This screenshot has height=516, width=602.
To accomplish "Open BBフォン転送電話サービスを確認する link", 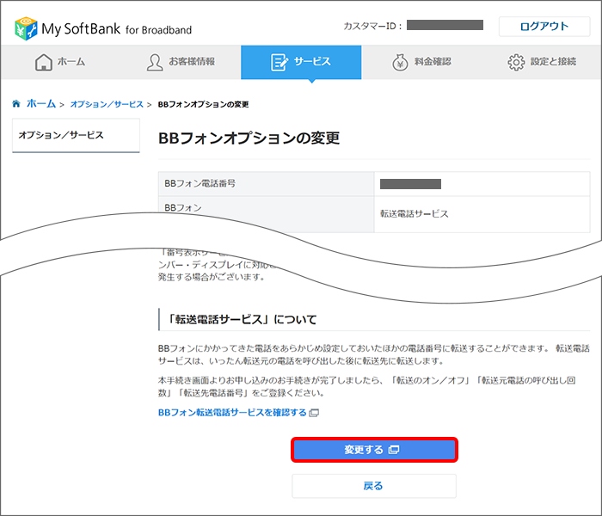I will tap(232, 413).
